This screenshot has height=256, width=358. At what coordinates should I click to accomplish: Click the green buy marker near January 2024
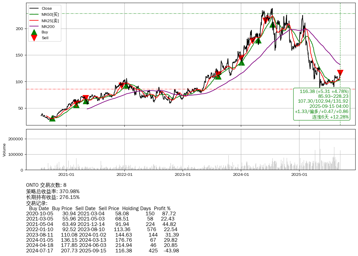click(241, 62)
